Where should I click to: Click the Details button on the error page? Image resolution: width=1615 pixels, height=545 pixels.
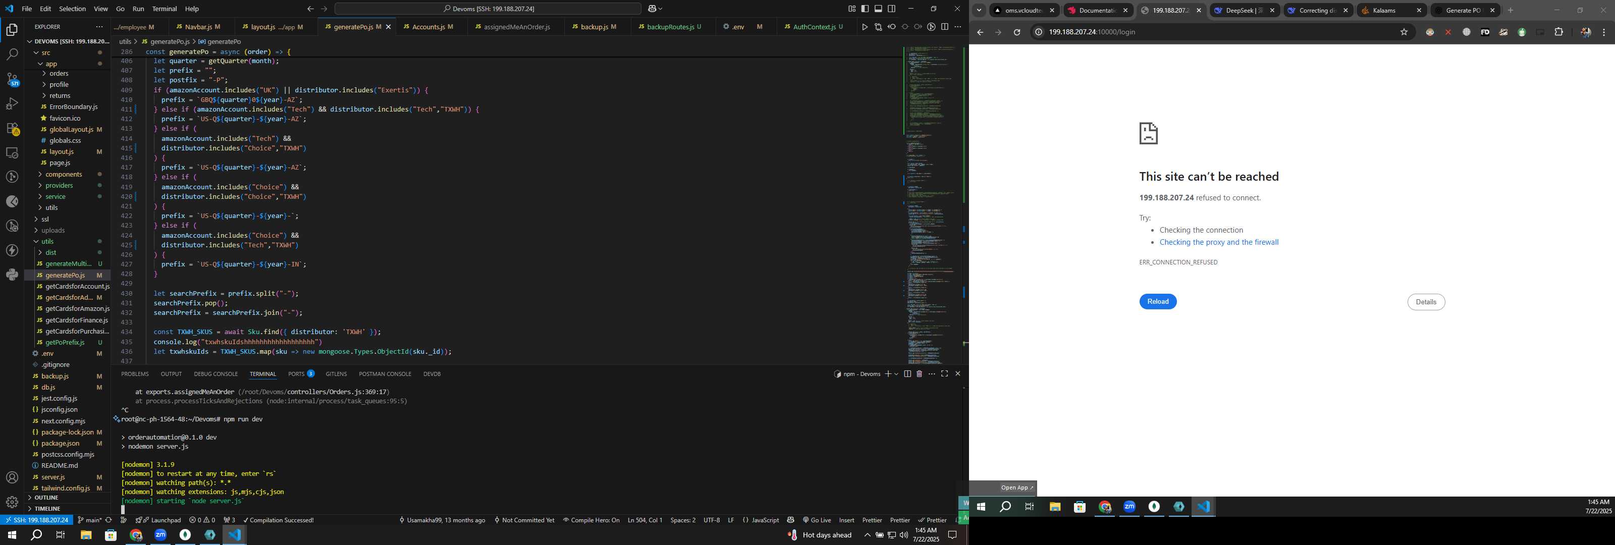click(1426, 302)
